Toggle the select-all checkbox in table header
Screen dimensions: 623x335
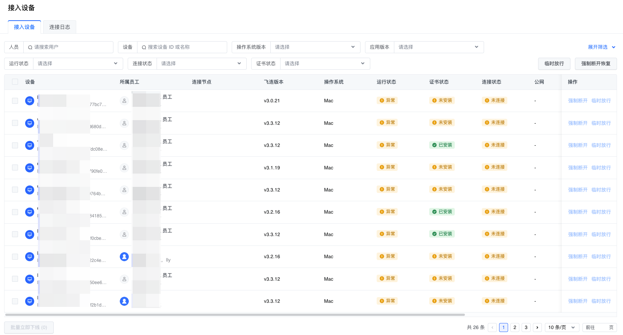click(15, 82)
